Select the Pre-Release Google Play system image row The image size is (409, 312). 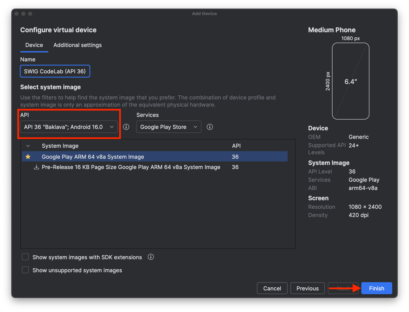(x=130, y=167)
